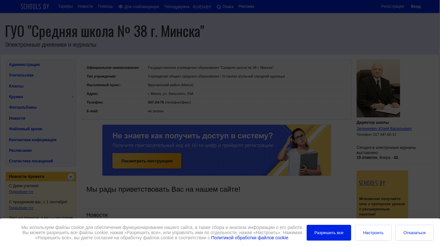Click Подробнее тут under С праздником вас
The image size is (440, 247).
coord(21,208)
